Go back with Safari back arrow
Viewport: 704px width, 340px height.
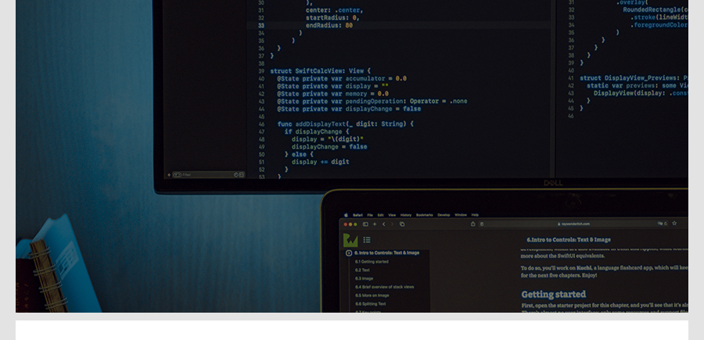point(383,224)
